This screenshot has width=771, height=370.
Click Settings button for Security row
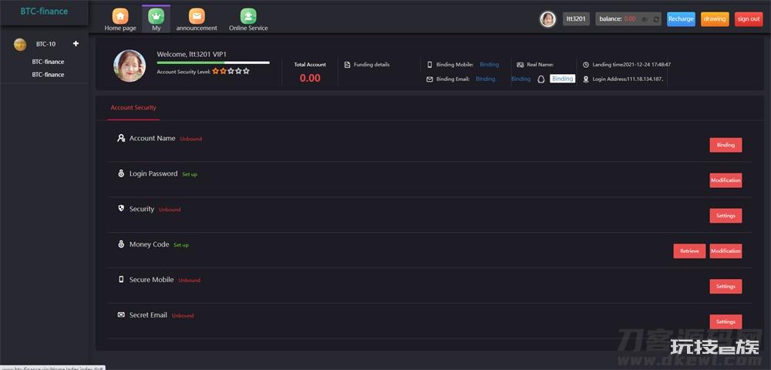(x=726, y=216)
